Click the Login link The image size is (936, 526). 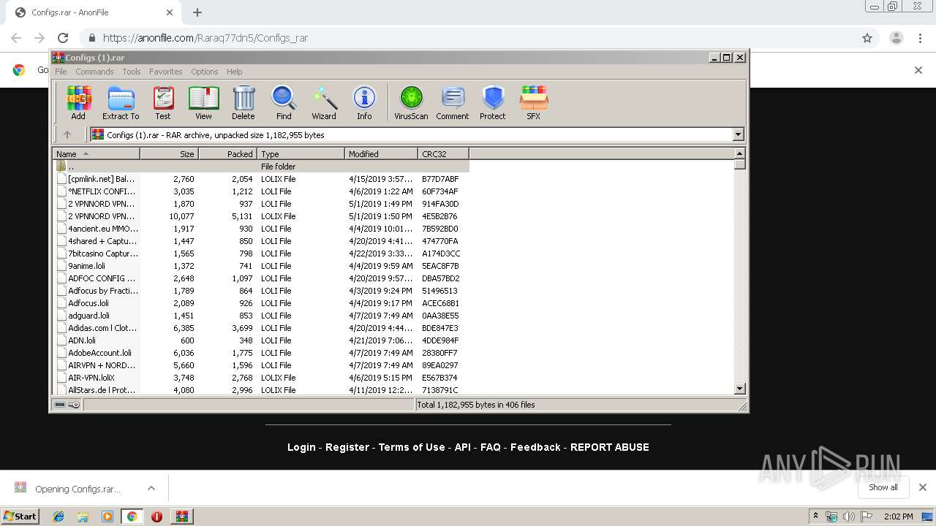coord(301,447)
